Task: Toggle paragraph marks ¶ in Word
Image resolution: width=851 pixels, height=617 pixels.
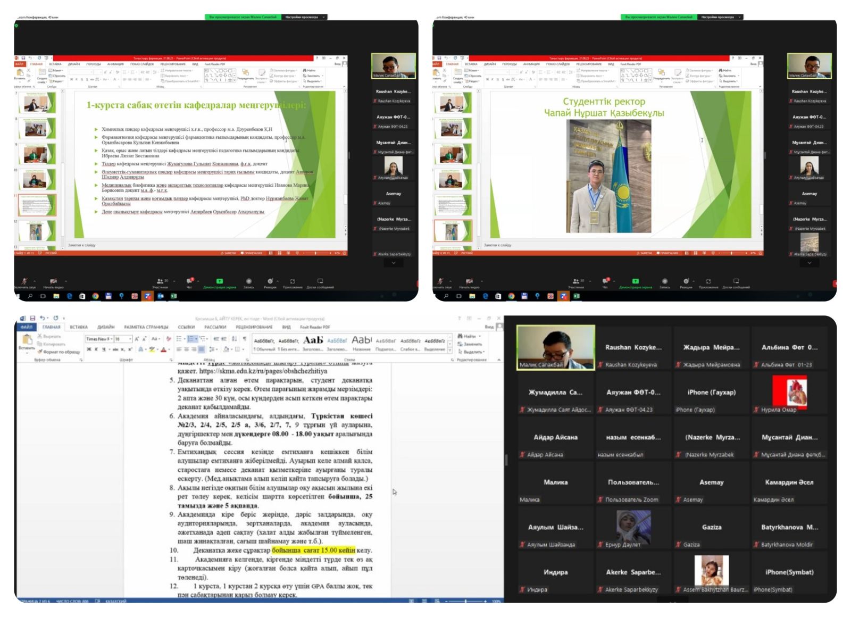Action: (245, 338)
